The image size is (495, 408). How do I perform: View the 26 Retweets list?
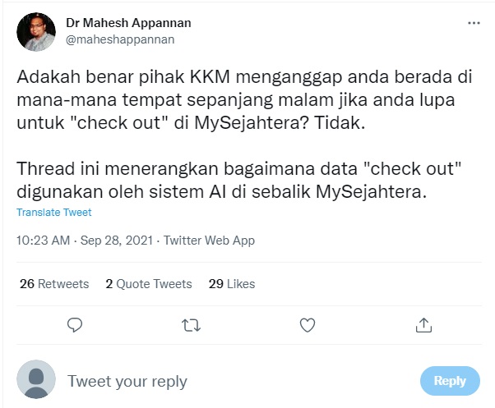53,284
